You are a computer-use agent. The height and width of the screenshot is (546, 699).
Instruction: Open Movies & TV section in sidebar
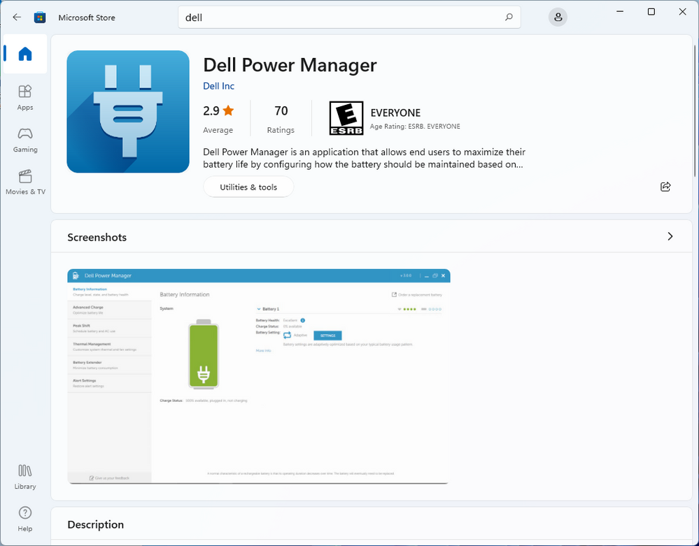point(25,182)
